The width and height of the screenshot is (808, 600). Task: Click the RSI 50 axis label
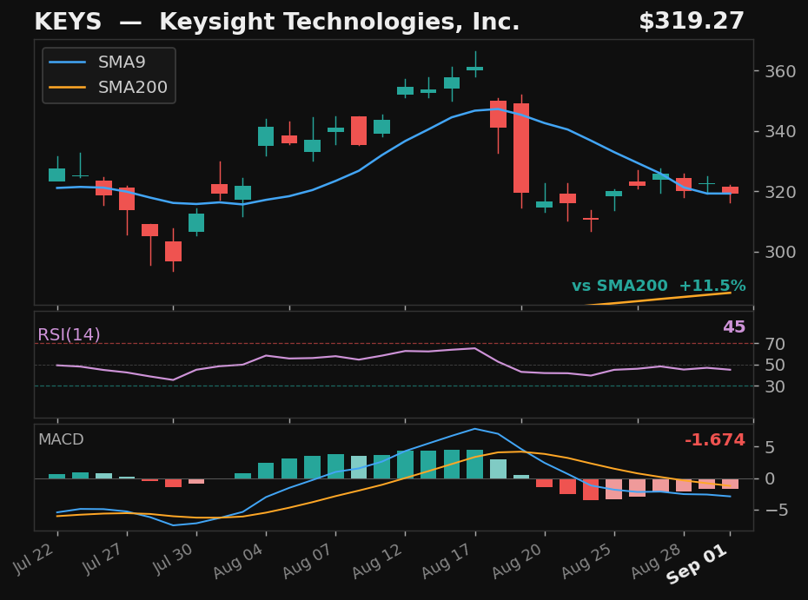(x=774, y=366)
